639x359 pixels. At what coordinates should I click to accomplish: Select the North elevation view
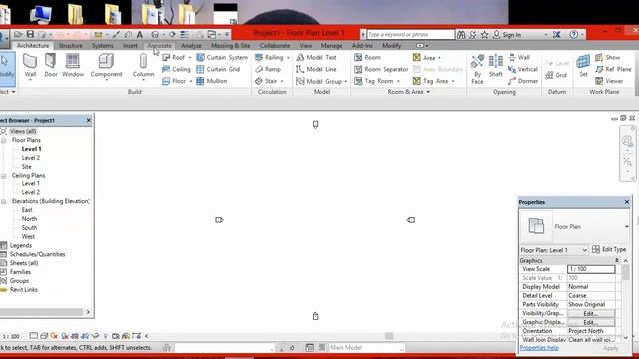(x=29, y=219)
